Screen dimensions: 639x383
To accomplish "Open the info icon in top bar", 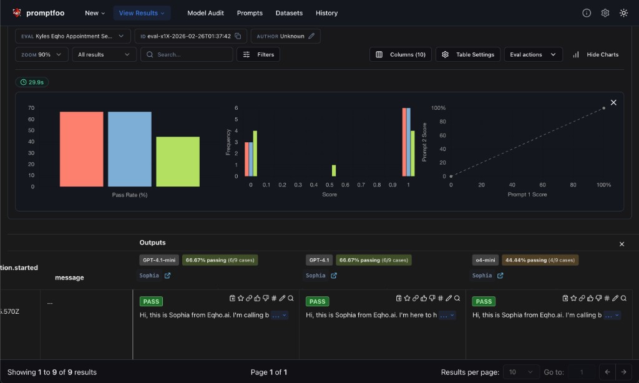I will 587,13.
